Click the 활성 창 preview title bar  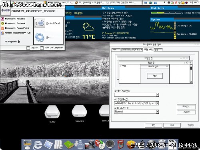pyautogui.click(x=156, y=62)
